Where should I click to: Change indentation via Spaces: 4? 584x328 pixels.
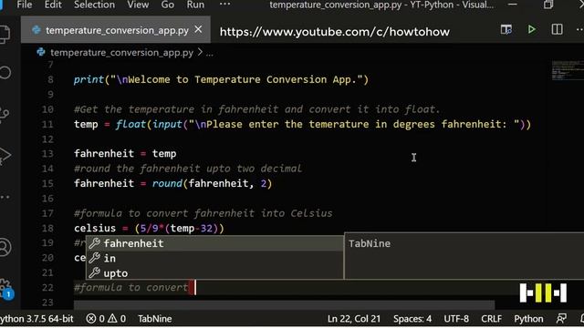pyautogui.click(x=412, y=319)
